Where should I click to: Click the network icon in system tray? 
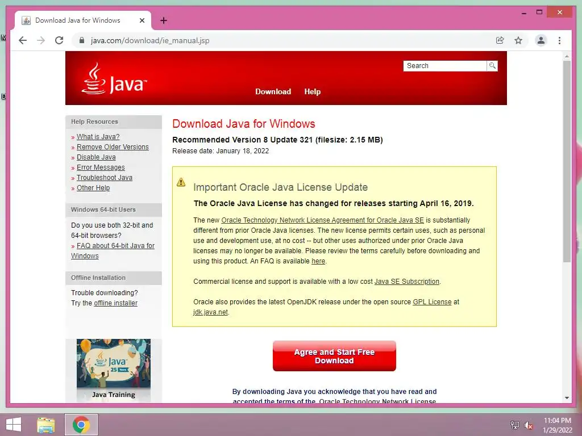514,425
